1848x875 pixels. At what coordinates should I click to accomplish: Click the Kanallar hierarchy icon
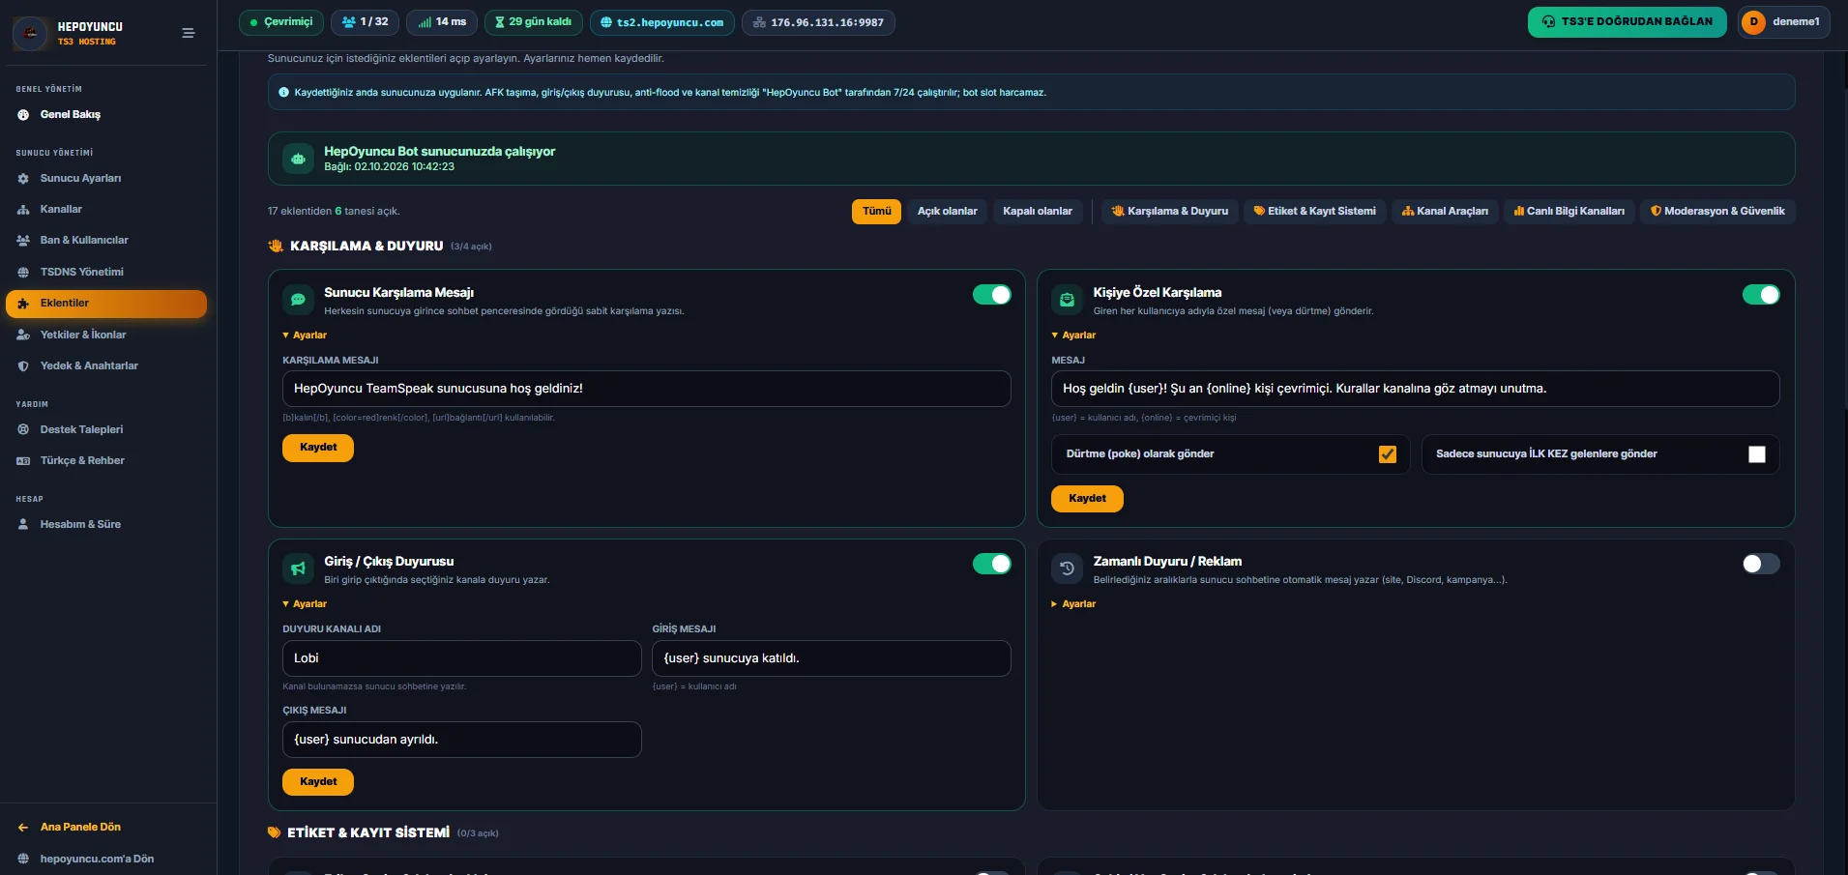pyautogui.click(x=23, y=210)
